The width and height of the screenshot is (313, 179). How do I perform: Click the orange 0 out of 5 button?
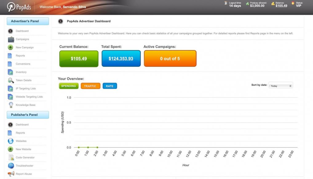tap(170, 58)
